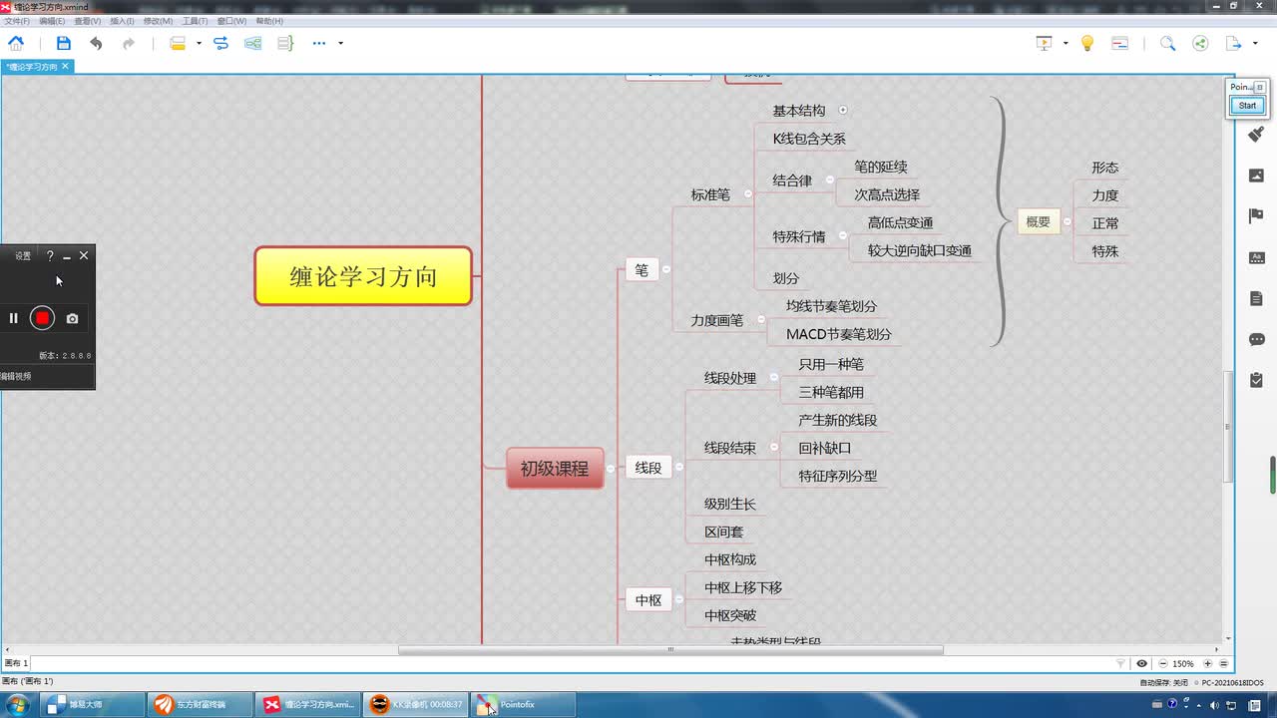Open 设置 in recorder panel
1277x718 pixels.
click(x=23, y=256)
